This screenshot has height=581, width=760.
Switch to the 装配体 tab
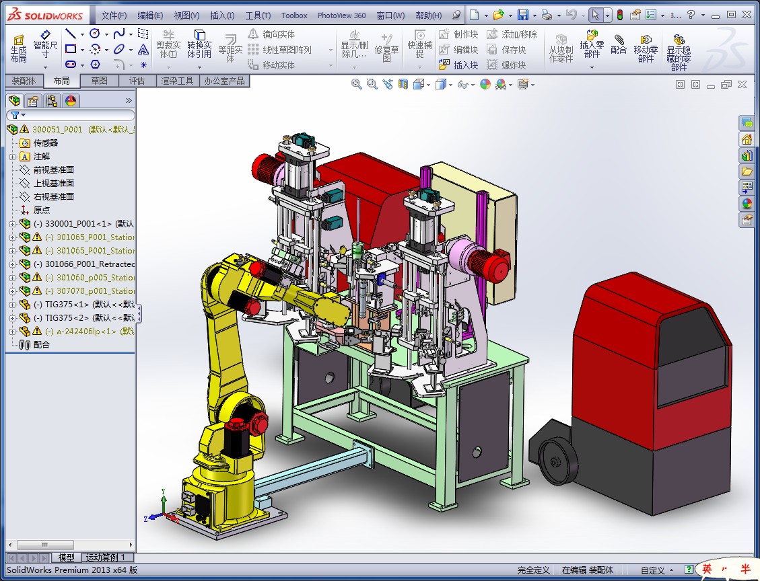(x=24, y=81)
